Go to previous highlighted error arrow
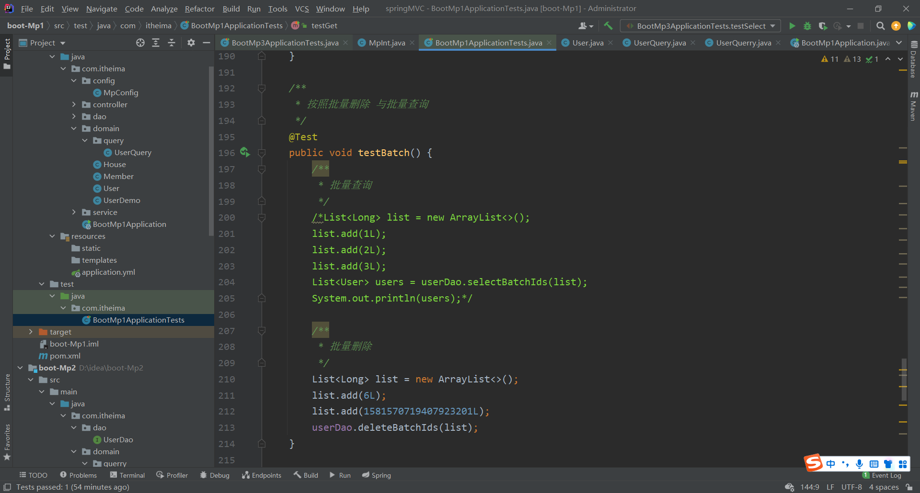This screenshot has width=920, height=493. tap(888, 59)
